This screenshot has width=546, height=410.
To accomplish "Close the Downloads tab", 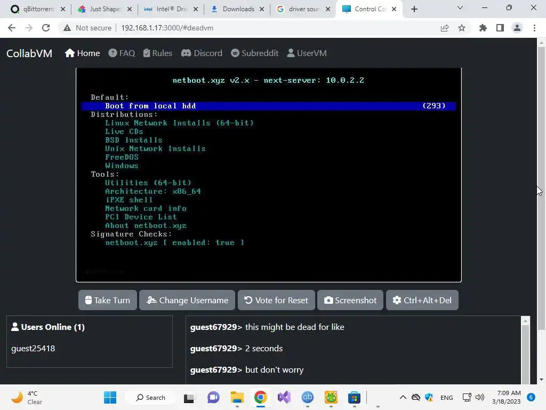I will click(x=261, y=10).
